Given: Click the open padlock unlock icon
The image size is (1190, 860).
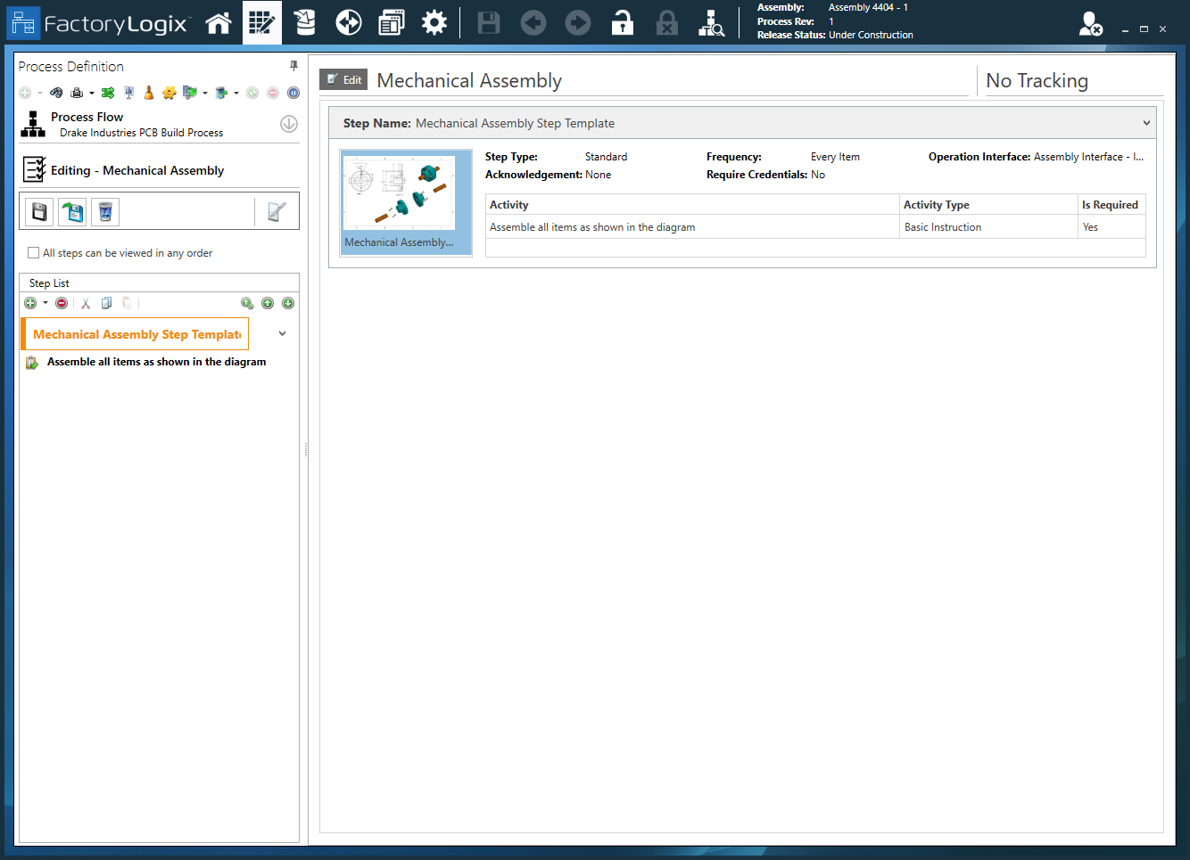Looking at the screenshot, I should tap(622, 23).
